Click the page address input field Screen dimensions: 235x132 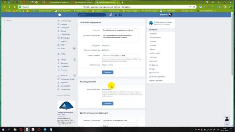120,55
